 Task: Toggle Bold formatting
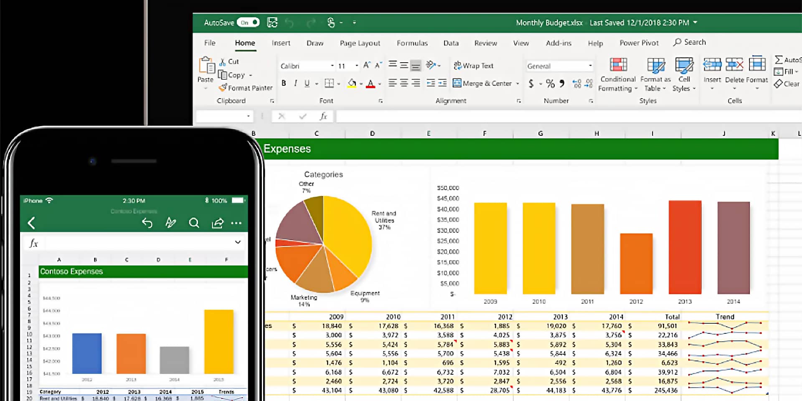pos(284,83)
